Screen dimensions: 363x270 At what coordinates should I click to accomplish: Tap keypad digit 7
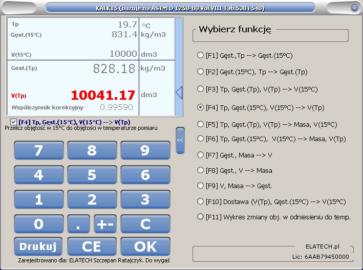[39, 150]
